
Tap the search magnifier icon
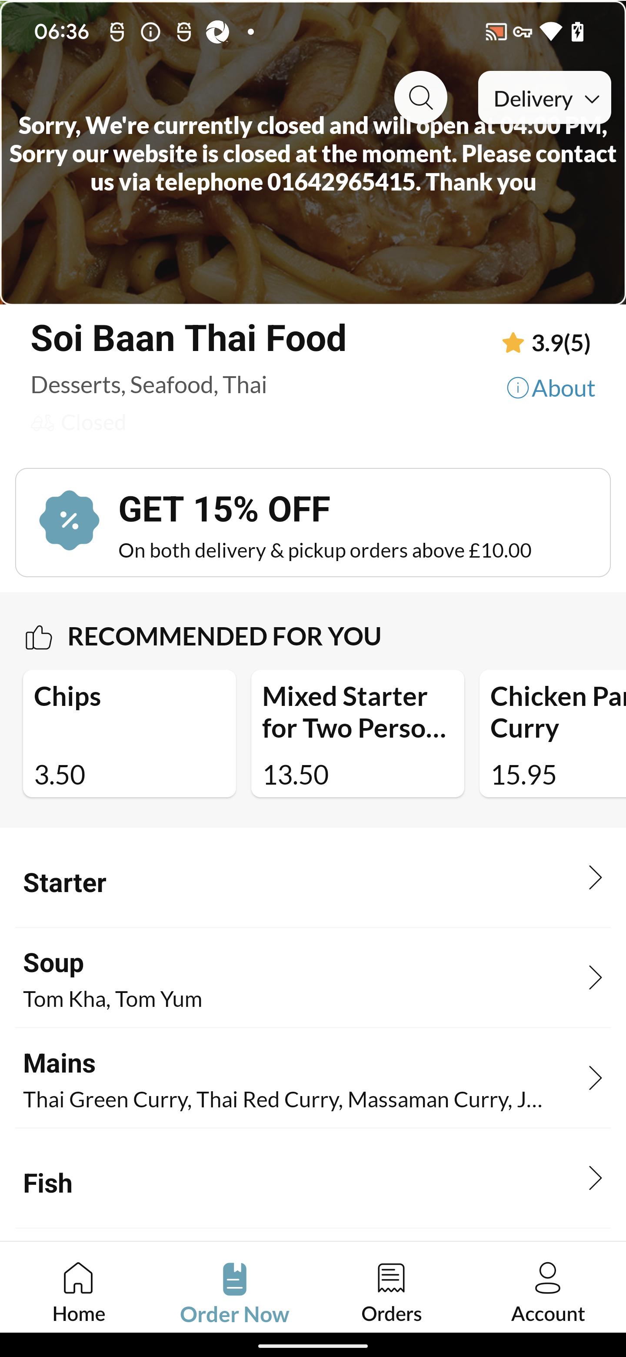(421, 97)
